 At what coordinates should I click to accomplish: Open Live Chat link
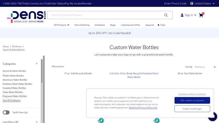pyautogui.click(x=44, y=4)
